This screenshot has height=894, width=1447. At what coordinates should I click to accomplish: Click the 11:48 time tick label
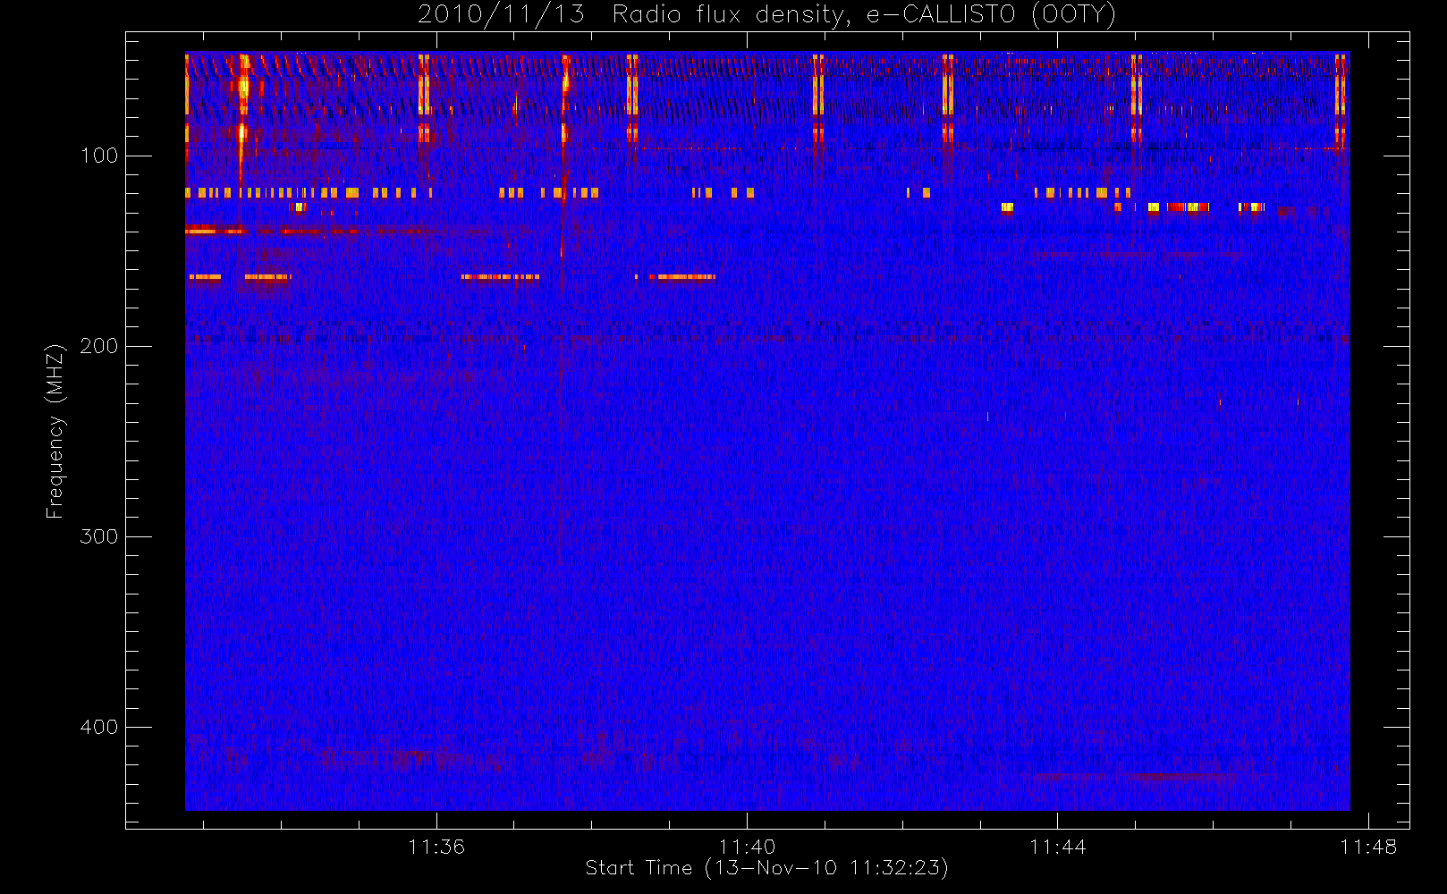(1367, 847)
